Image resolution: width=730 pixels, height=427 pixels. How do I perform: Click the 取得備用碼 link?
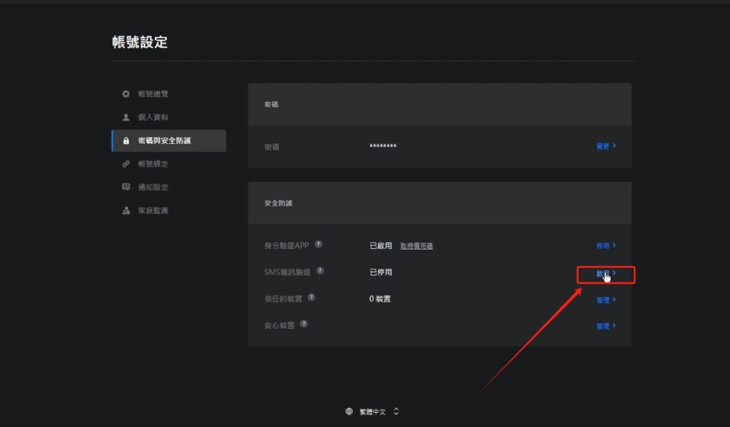tap(416, 246)
